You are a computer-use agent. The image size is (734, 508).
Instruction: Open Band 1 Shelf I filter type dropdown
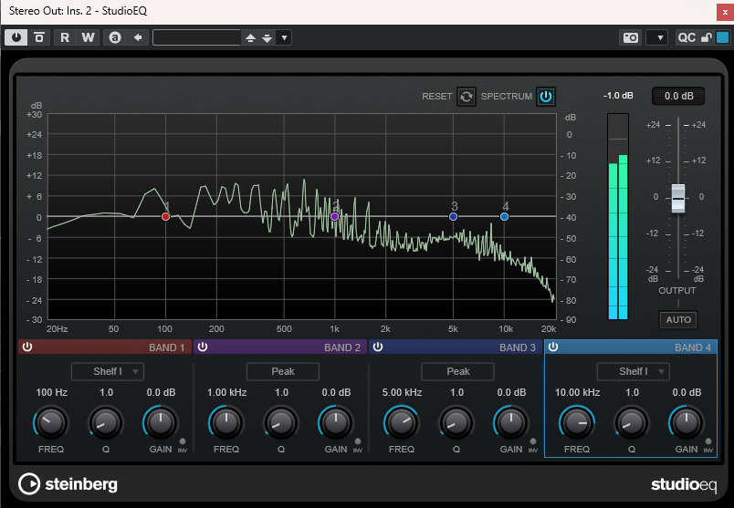pos(108,371)
